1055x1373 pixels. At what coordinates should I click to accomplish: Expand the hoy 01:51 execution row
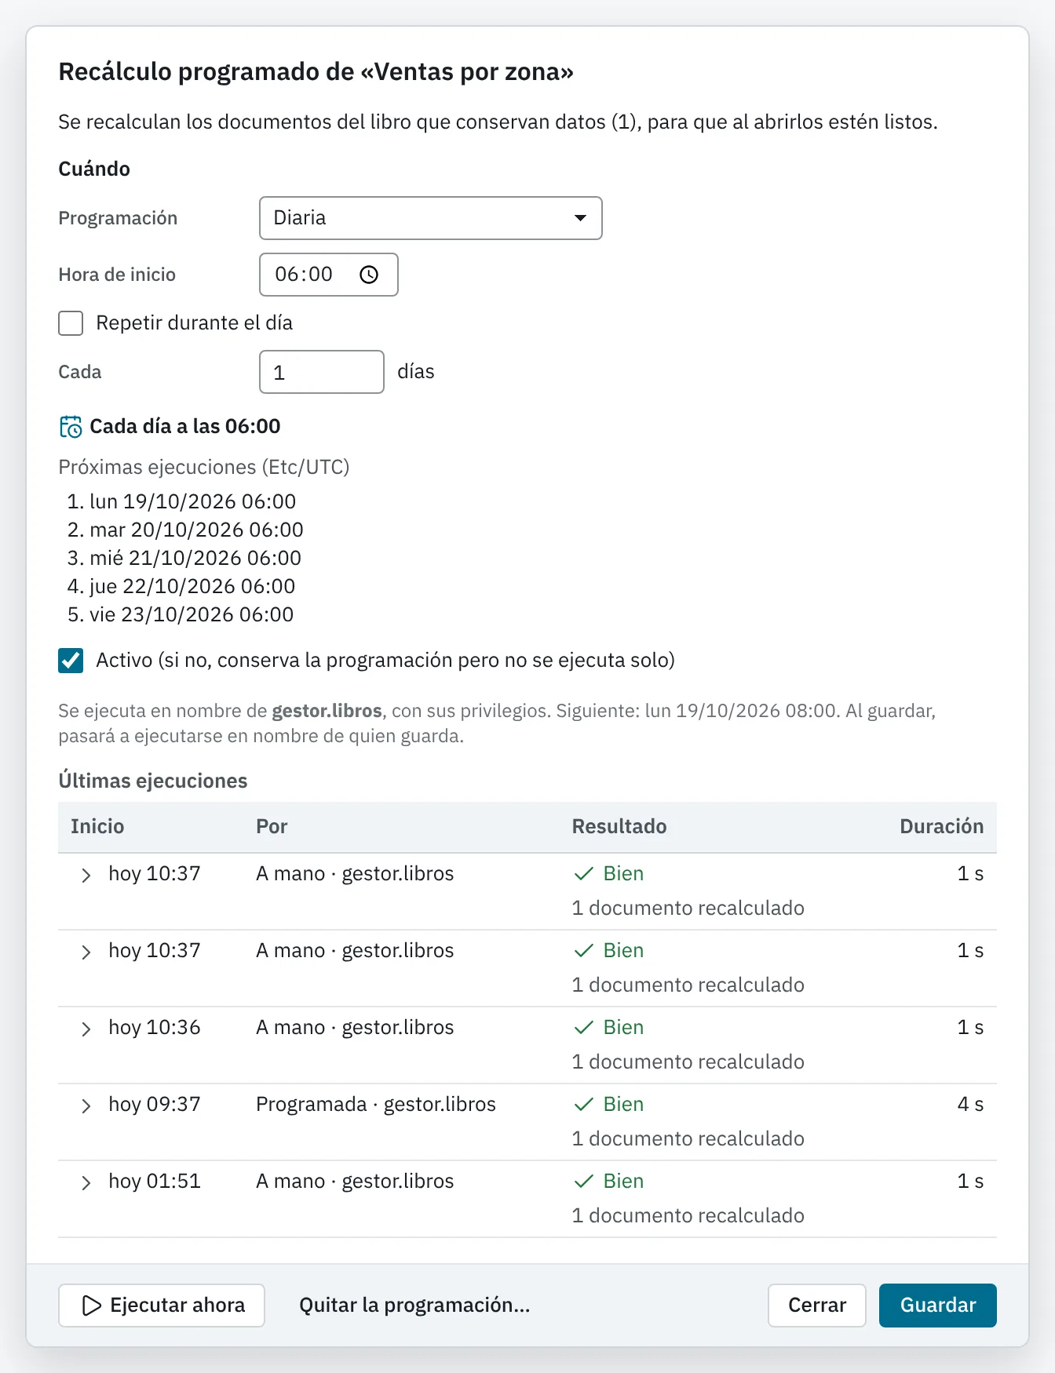(x=86, y=1182)
